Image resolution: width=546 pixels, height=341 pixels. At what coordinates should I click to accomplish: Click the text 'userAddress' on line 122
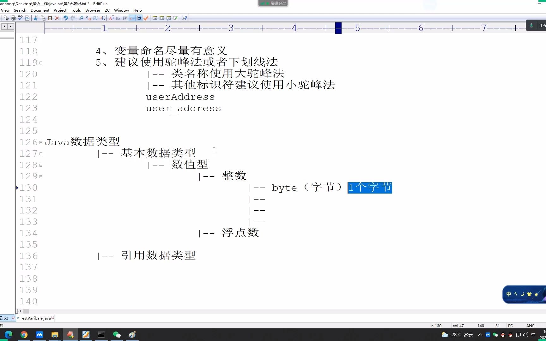tap(180, 97)
